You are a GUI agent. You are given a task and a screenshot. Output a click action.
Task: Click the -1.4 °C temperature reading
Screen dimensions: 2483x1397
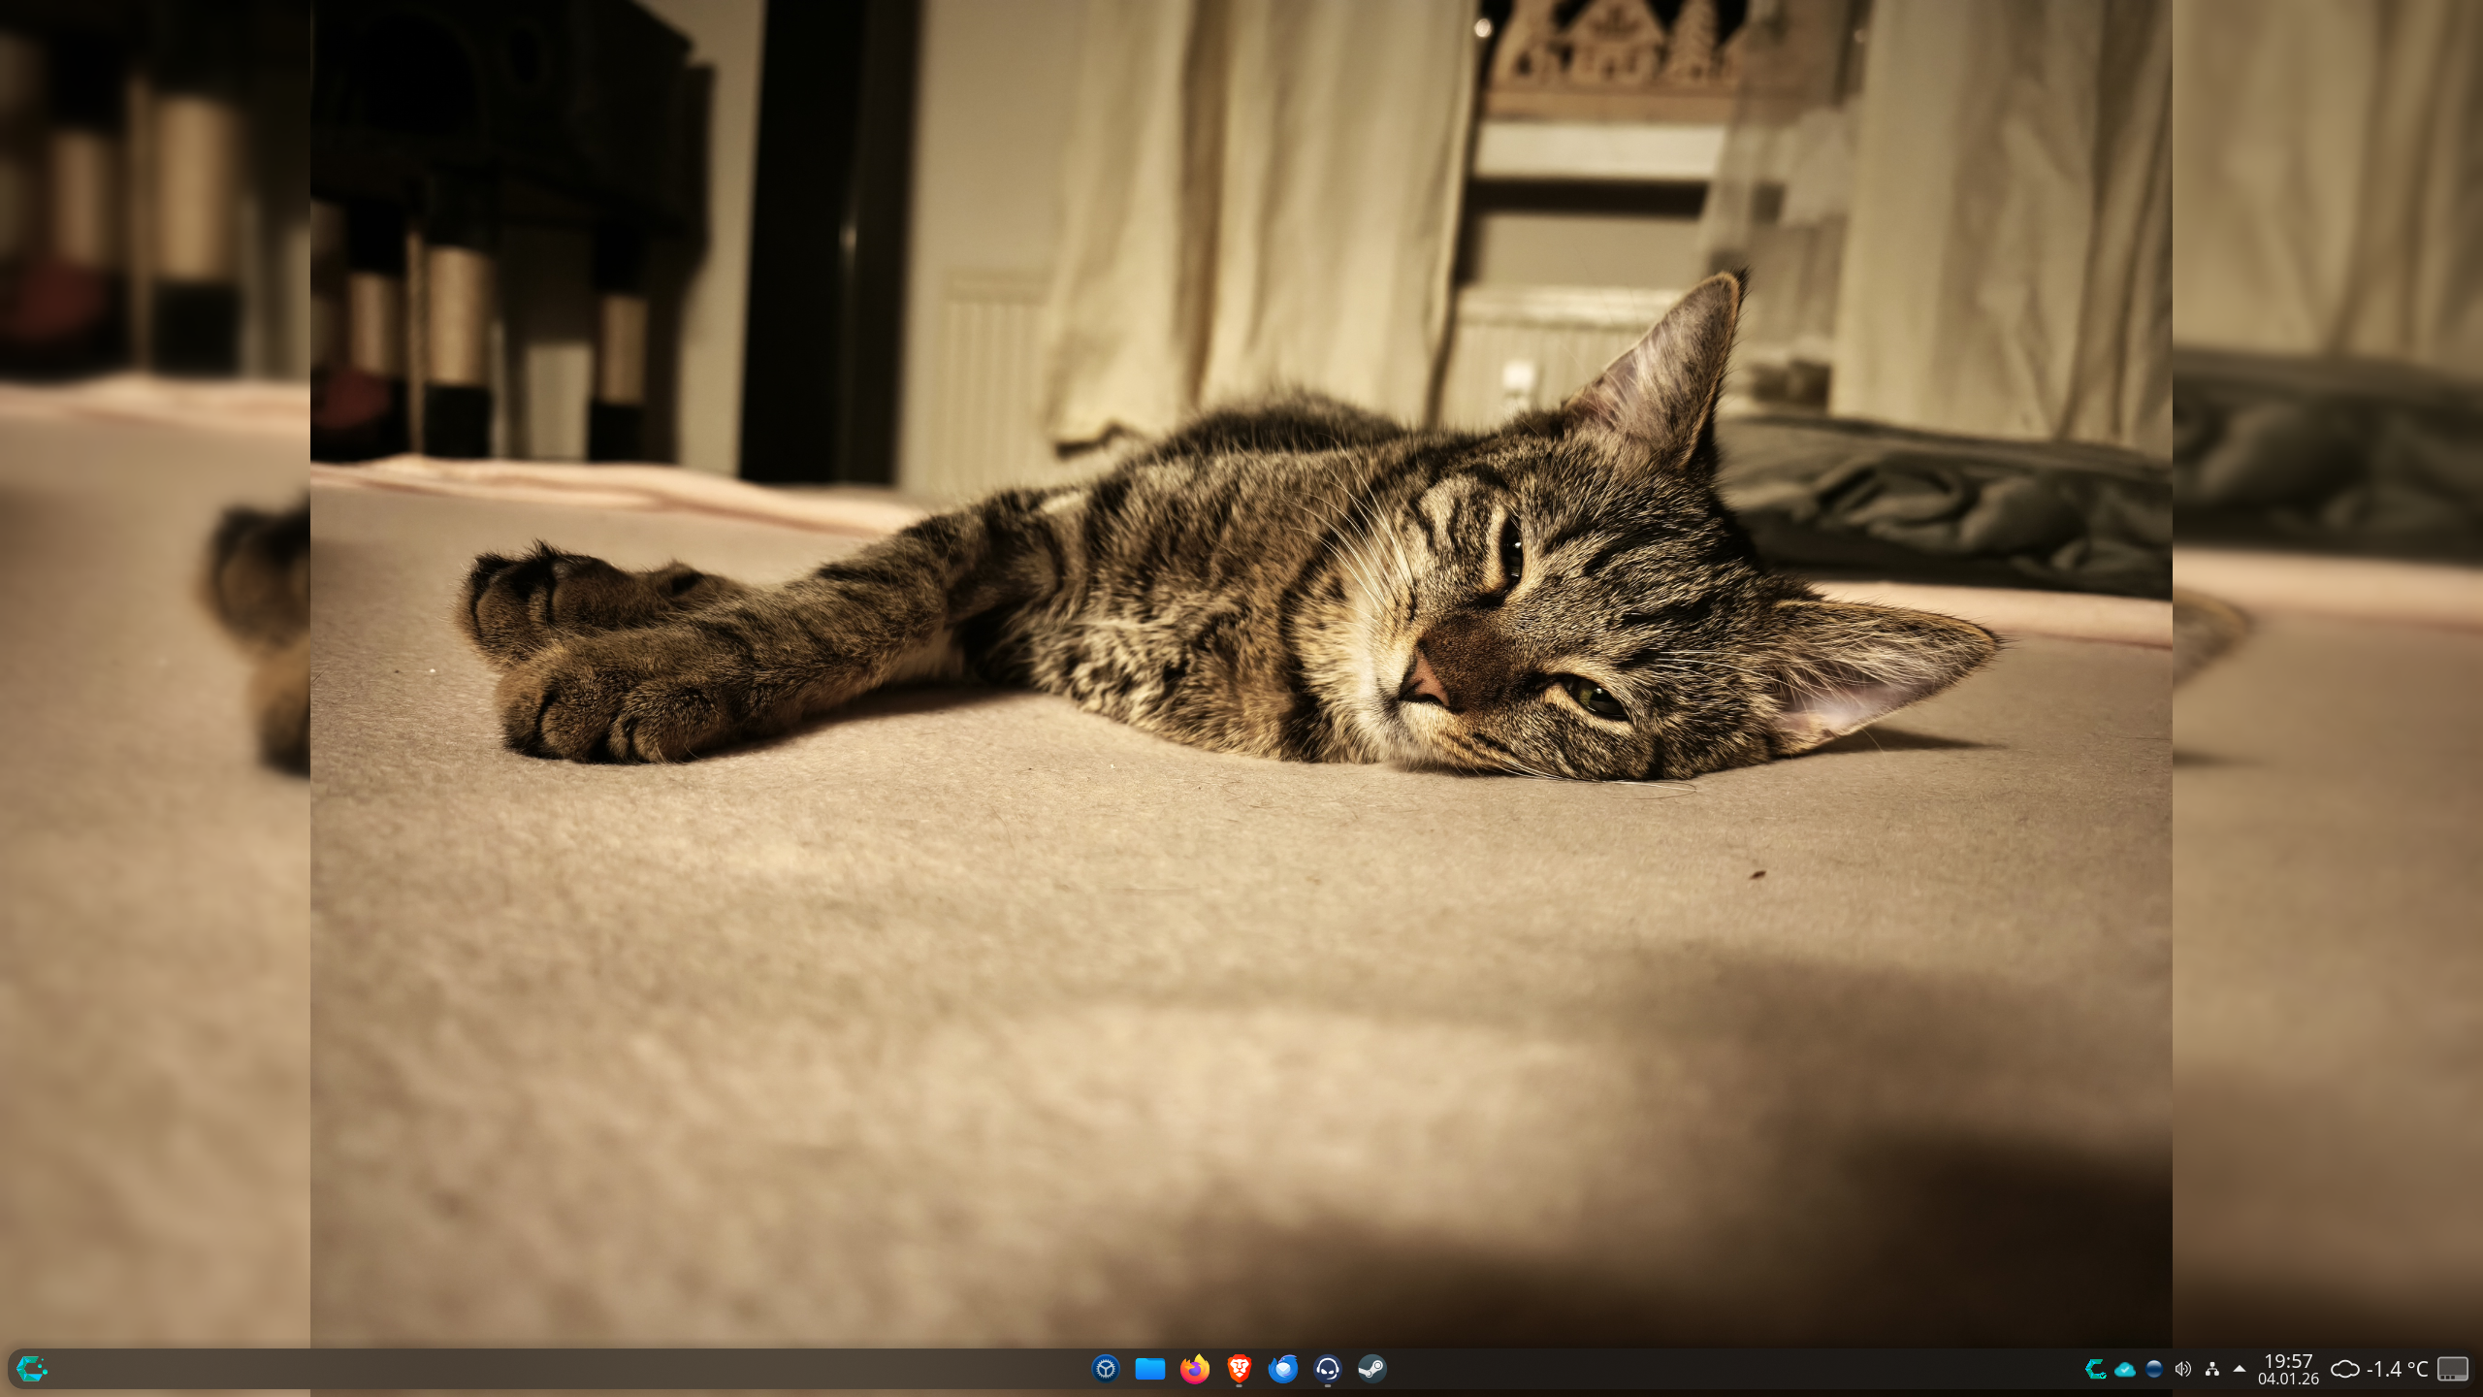coord(2398,1369)
